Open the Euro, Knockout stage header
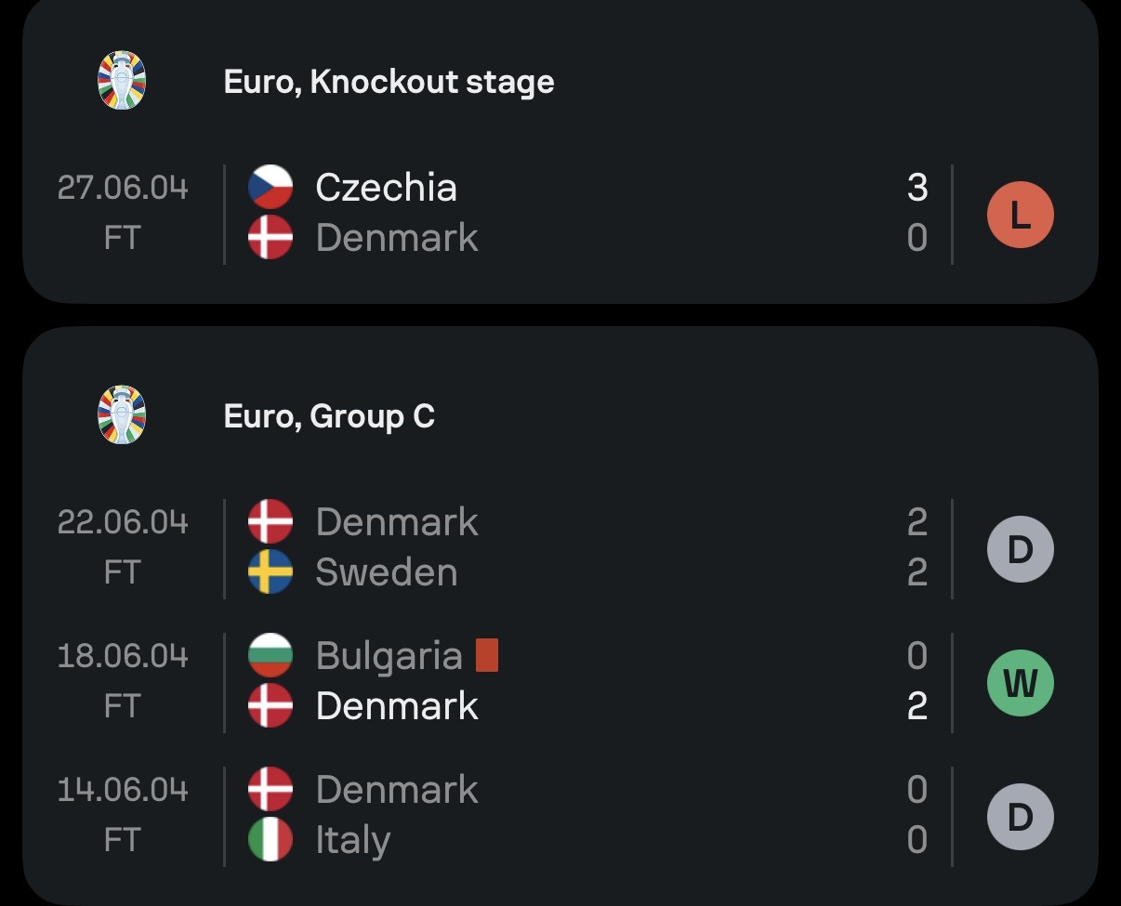Viewport: 1121px width, 906px height. point(389,82)
